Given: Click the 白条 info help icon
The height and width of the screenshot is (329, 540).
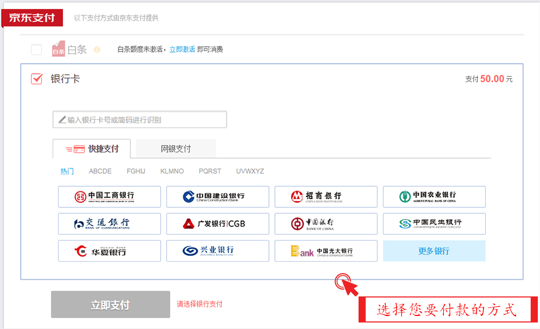Looking at the screenshot, I should click(97, 49).
